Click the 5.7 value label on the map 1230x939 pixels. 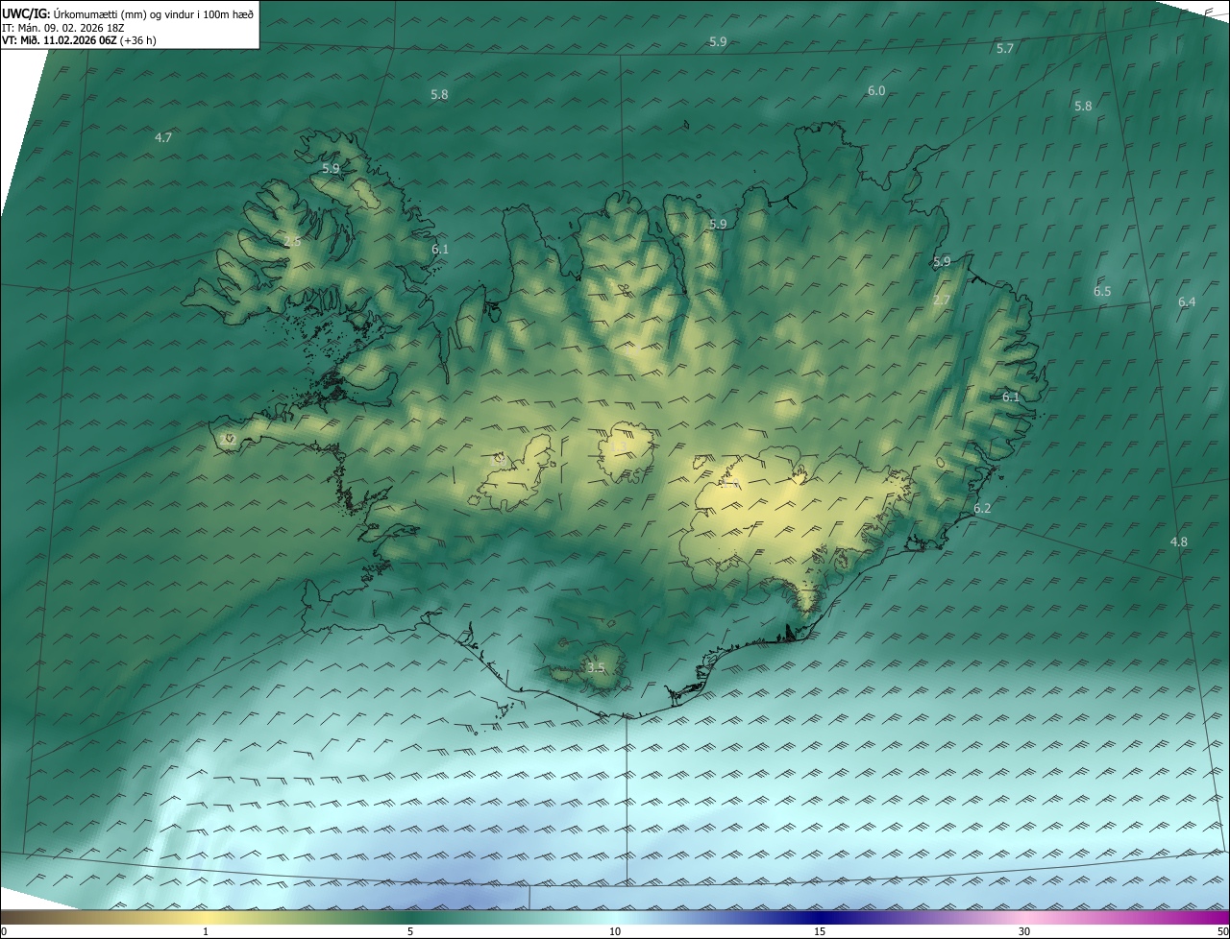[1005, 48]
